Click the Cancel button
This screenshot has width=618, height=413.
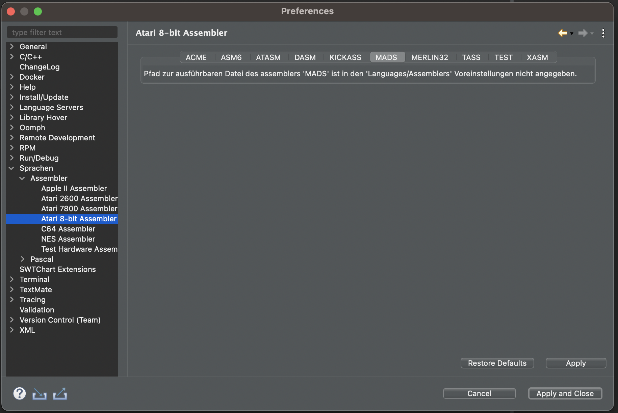pos(479,393)
